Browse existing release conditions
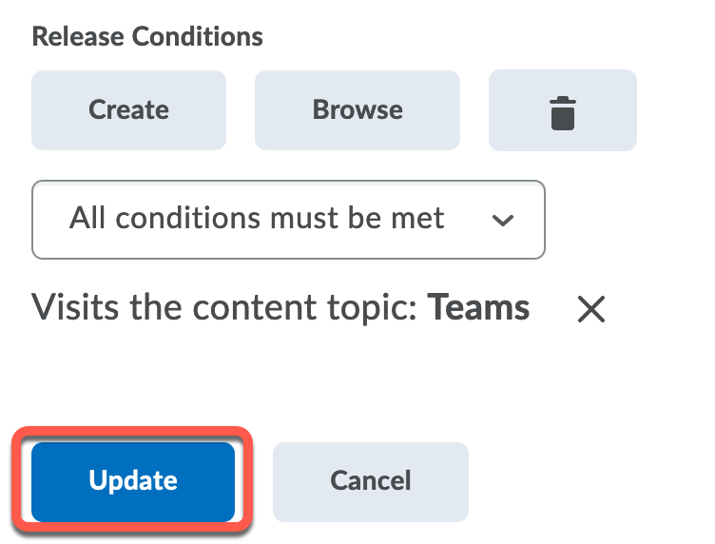Viewport: 715px width, 544px height. point(357,110)
